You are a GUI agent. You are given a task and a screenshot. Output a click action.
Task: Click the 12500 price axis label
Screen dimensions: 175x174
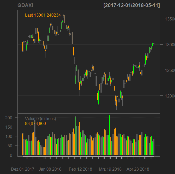[167, 70]
